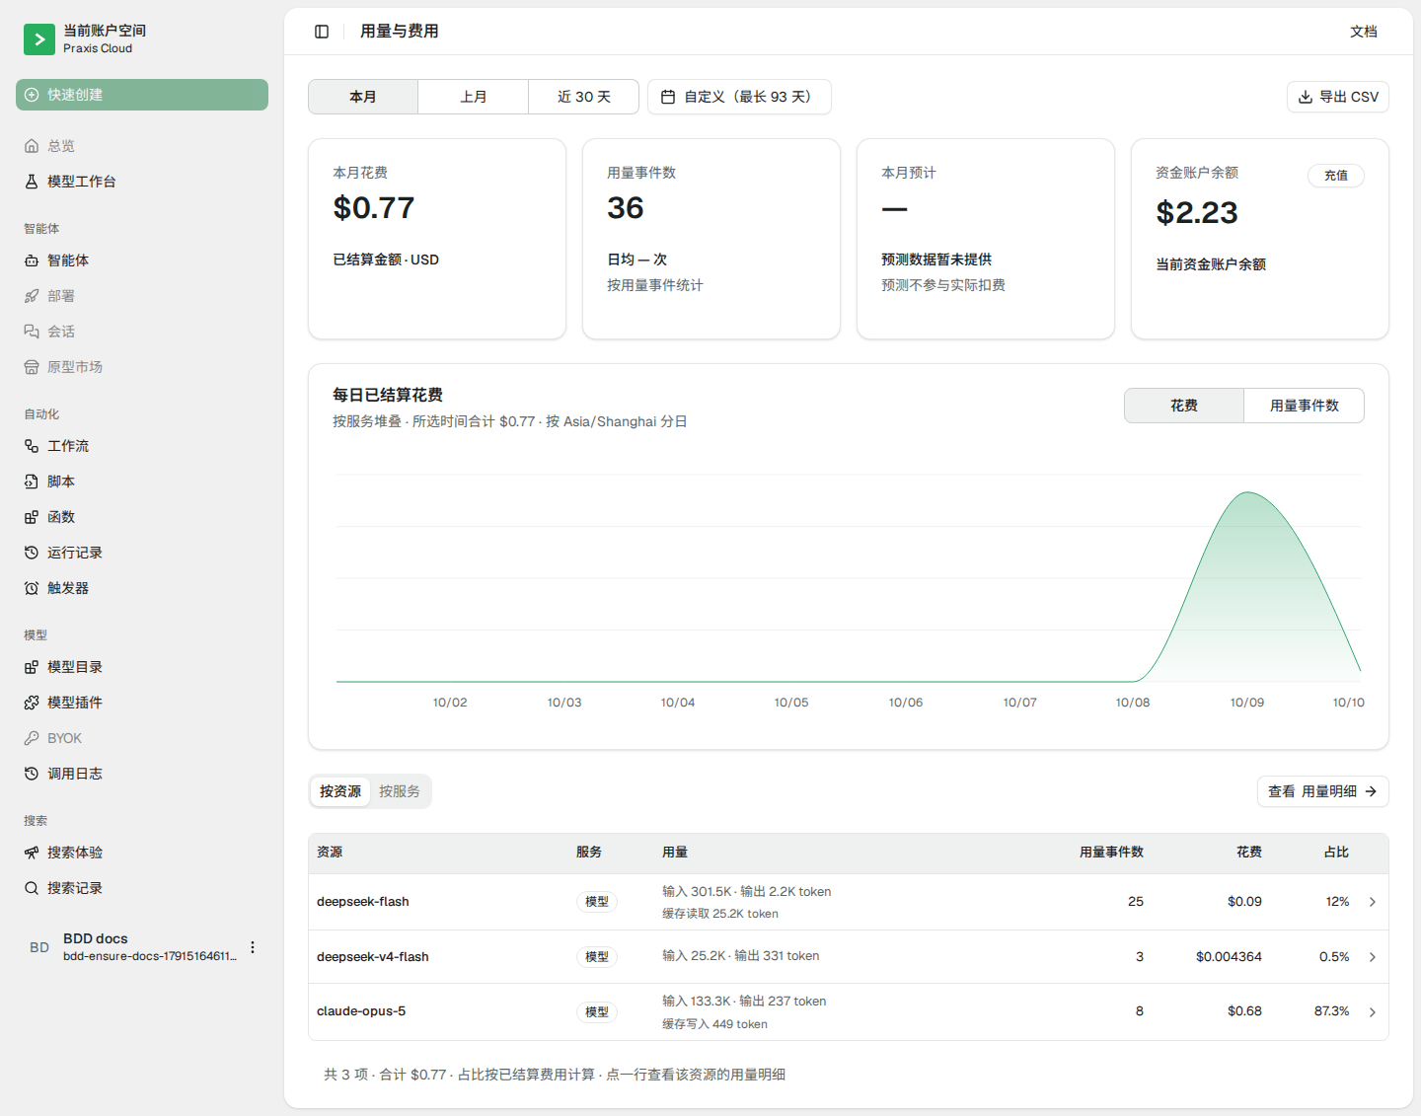Screen dimensions: 1421x1116
Task: Open 原型市场 in sidebar
Action: point(142,367)
